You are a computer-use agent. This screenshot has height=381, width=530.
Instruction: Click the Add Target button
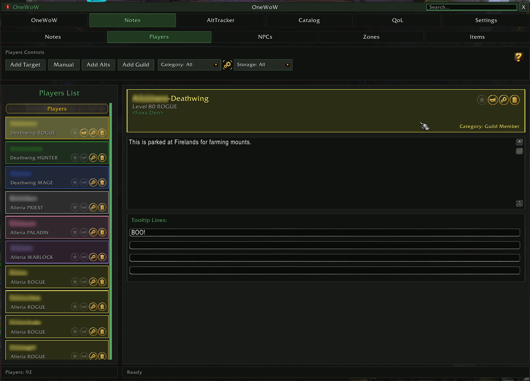point(25,65)
